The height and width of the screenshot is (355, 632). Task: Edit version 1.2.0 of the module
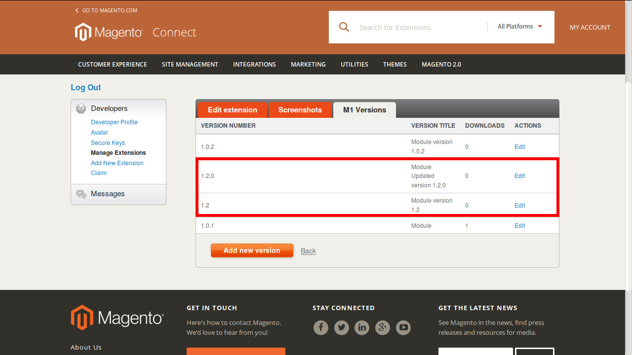tap(519, 176)
